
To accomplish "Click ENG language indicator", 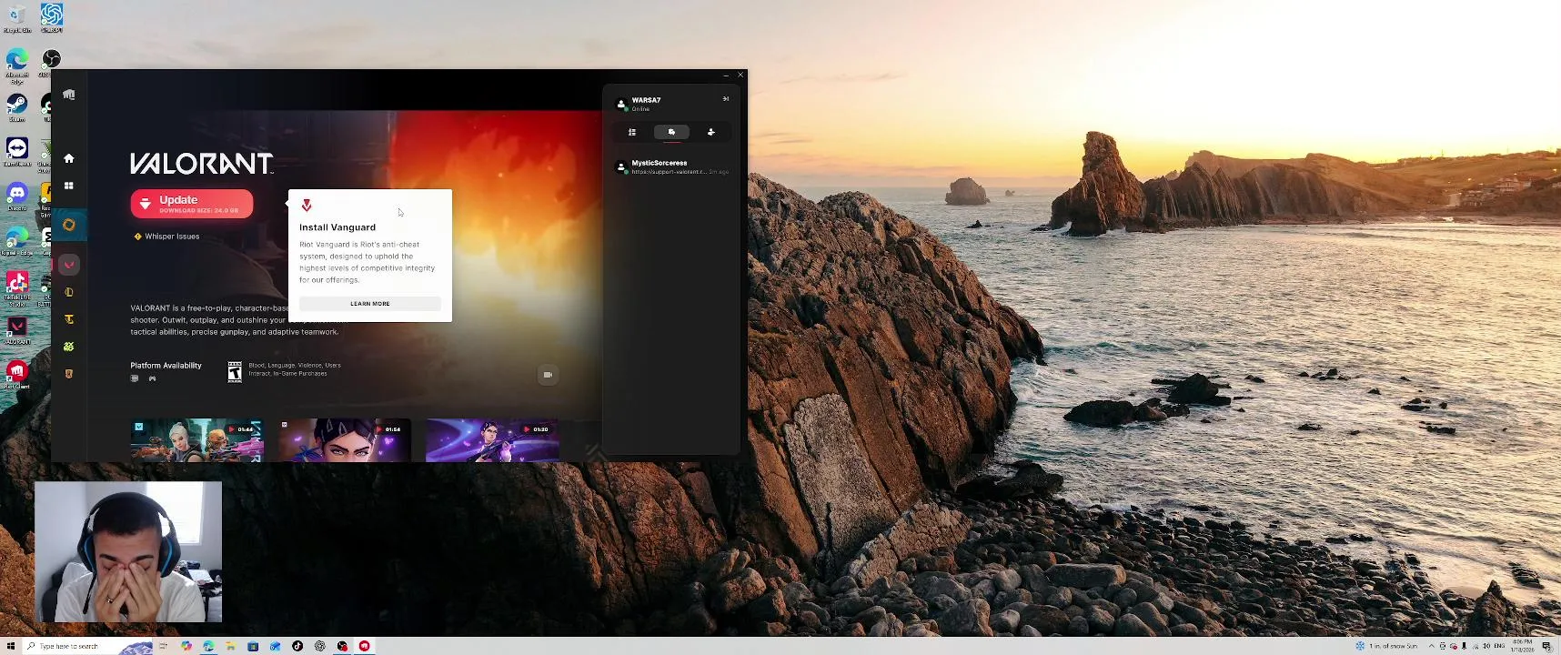I will pos(1499,646).
